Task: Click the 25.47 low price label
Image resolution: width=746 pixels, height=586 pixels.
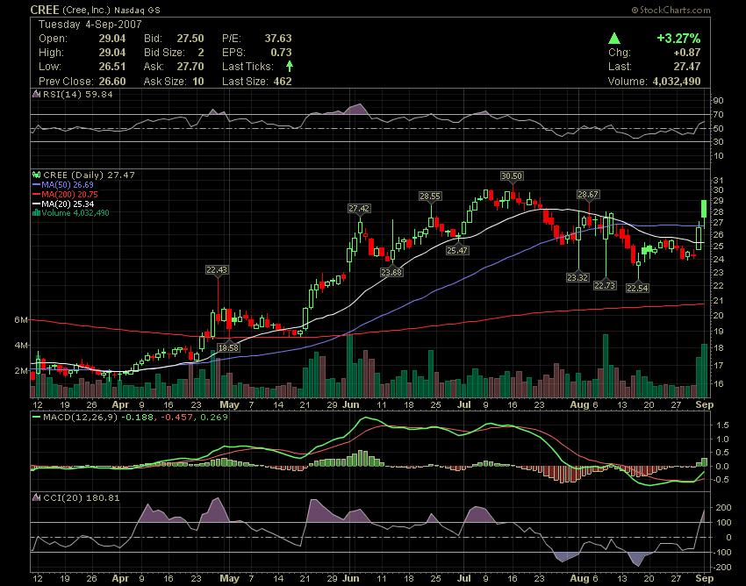Action: pyautogui.click(x=456, y=250)
